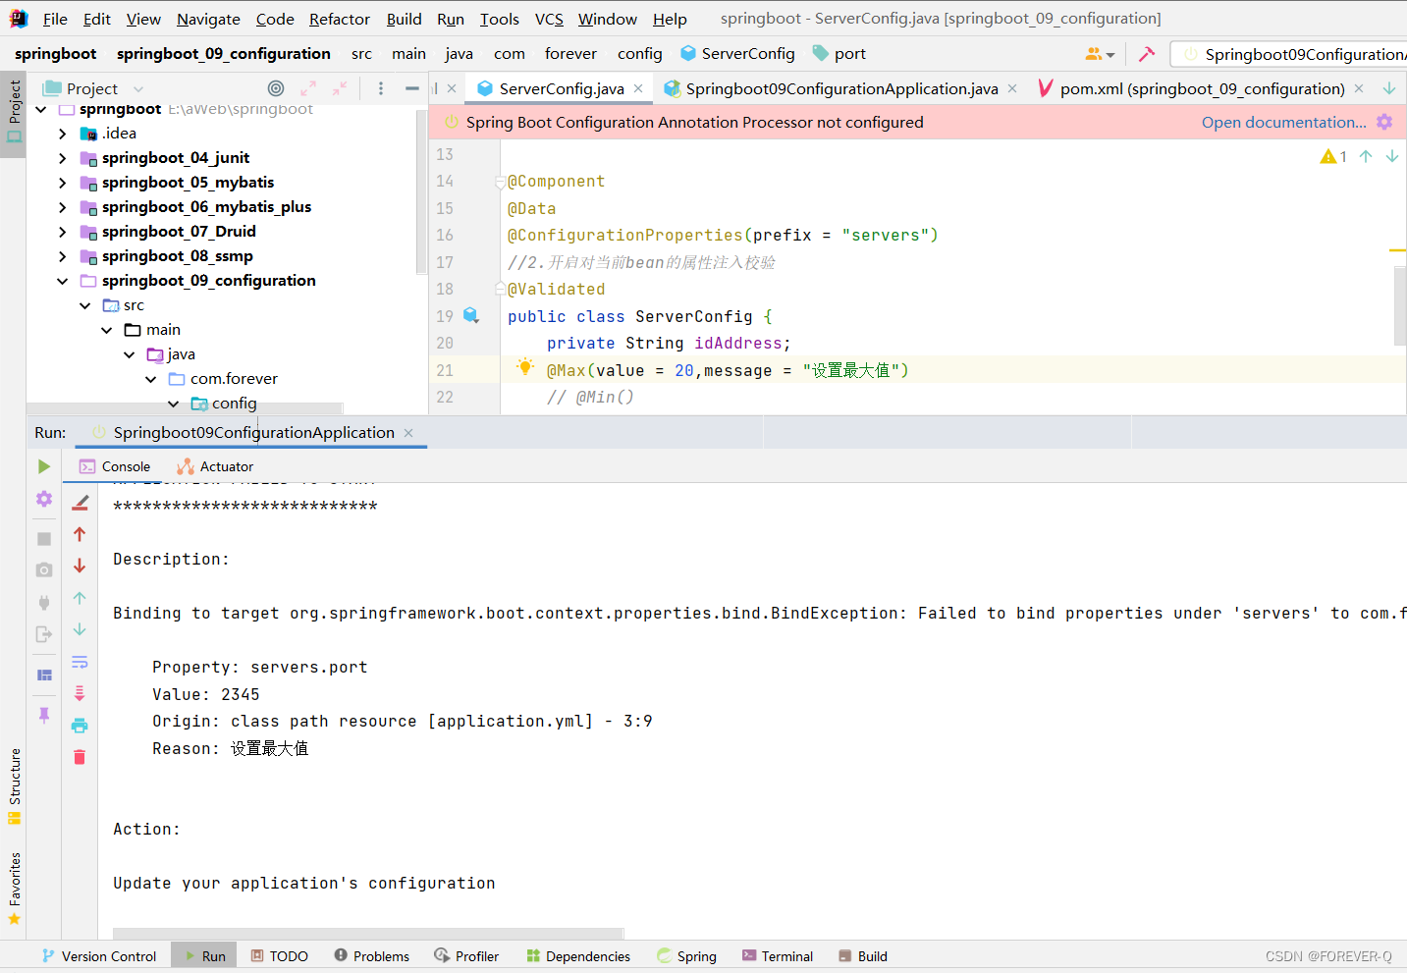The height and width of the screenshot is (973, 1407).
Task: Toggle the Structure tool window stripe
Action: (x=14, y=781)
